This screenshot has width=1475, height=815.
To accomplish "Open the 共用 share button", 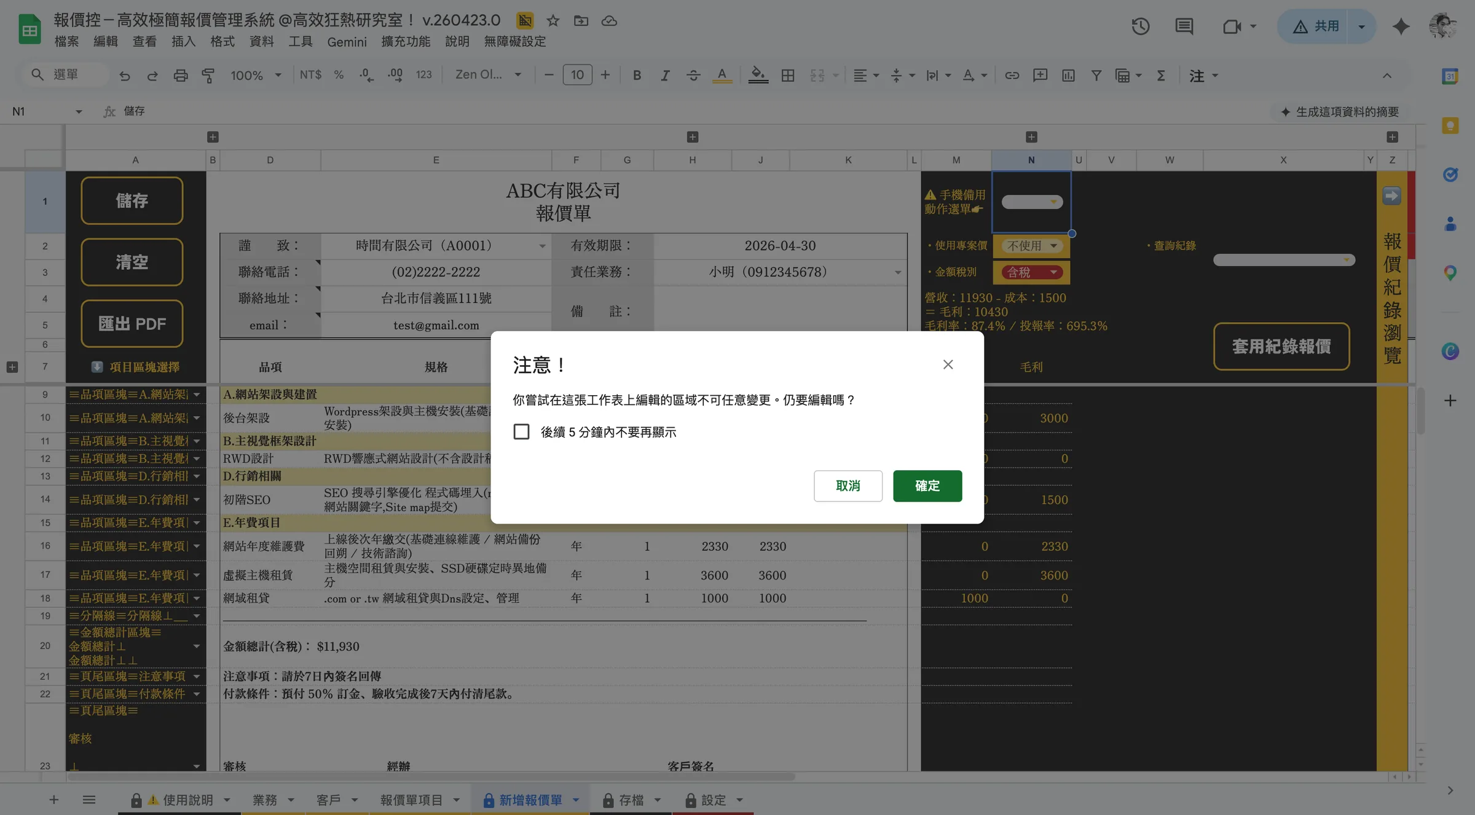I will point(1314,26).
